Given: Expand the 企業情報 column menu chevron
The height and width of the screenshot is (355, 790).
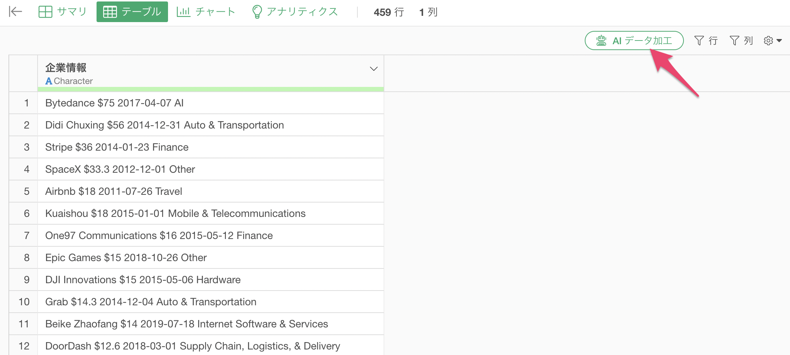Looking at the screenshot, I should (x=374, y=69).
